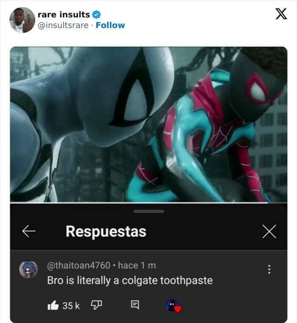Open the Spider-Man video image
This screenshot has width=297, height=323.
point(148,124)
